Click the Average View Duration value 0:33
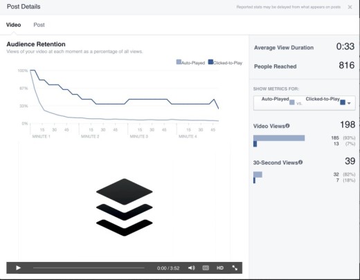Image resolution: width=360 pixels, height=280 pixels. coord(345,46)
